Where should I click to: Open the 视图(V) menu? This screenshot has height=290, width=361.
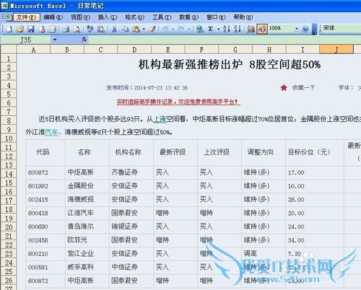(80, 17)
